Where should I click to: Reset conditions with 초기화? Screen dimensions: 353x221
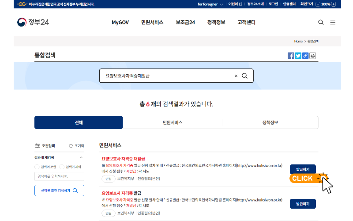tap(76, 146)
